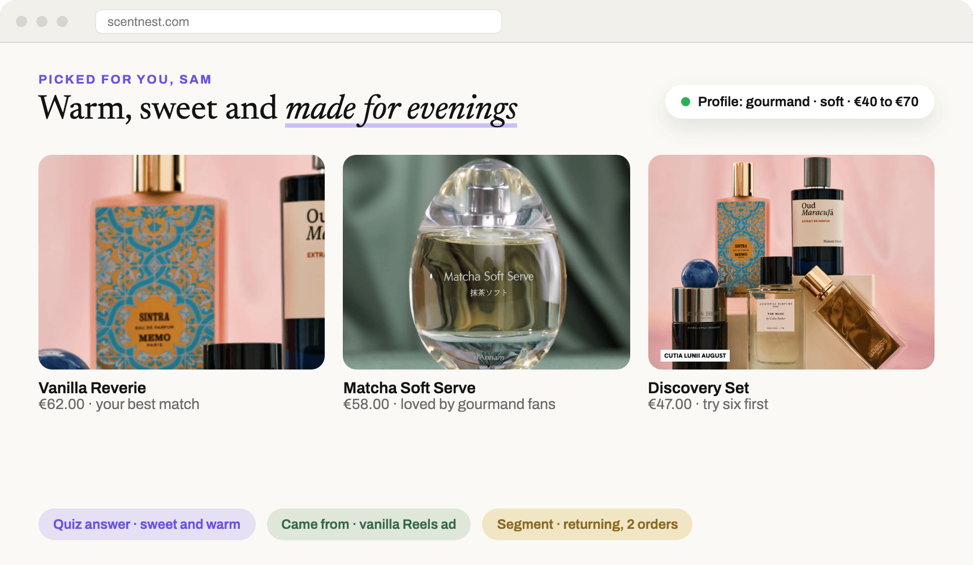
Task: Select the Came from vanilla Reels ad chip
Action: coord(369,524)
